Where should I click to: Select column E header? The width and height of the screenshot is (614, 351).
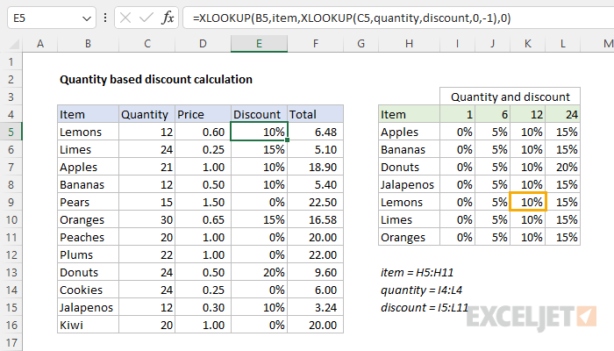click(260, 44)
